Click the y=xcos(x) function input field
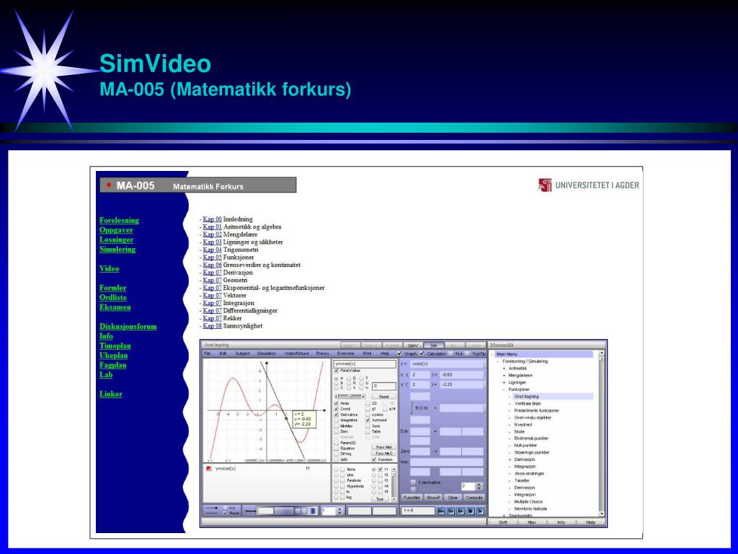 [365, 364]
